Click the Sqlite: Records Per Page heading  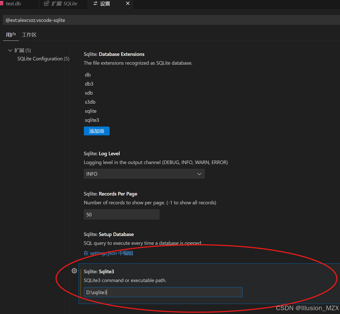point(111,194)
